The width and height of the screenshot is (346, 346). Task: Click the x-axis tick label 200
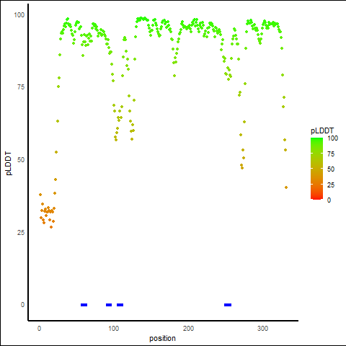188,329
